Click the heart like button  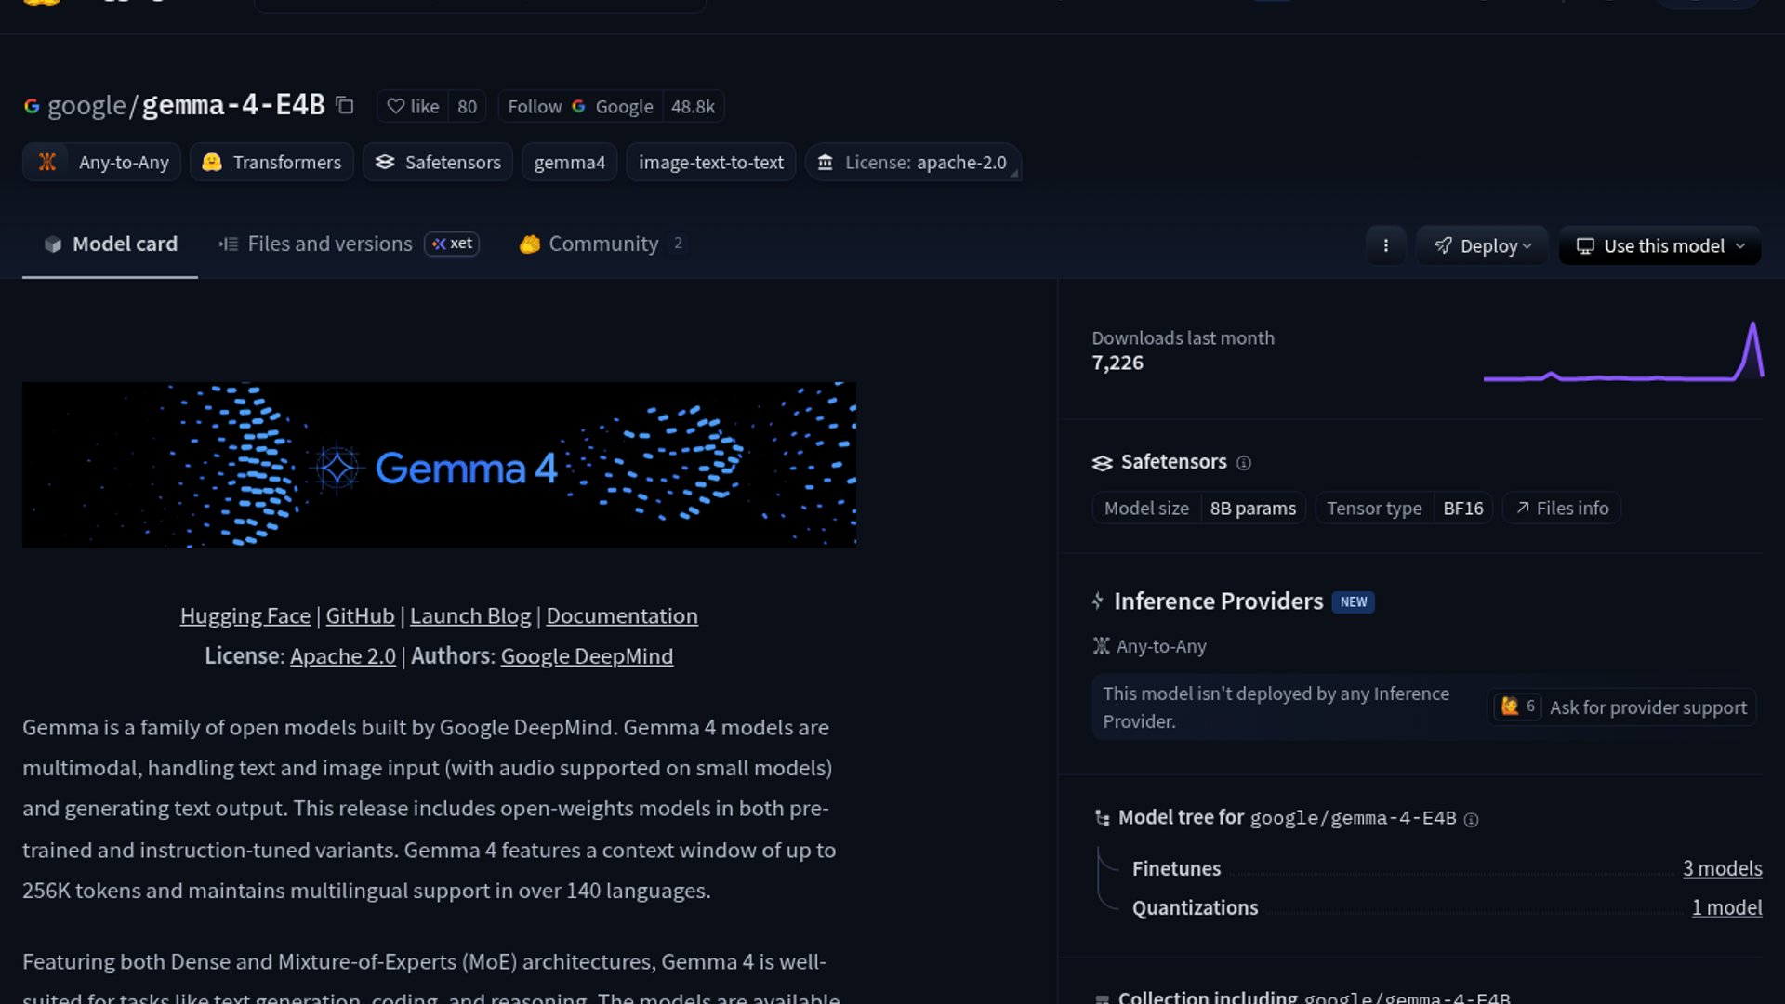[x=413, y=106]
